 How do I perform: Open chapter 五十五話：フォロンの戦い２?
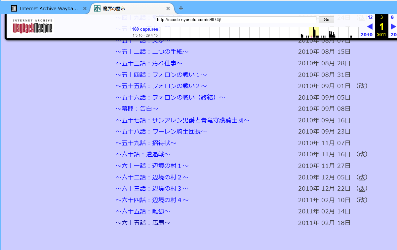pos(161,86)
